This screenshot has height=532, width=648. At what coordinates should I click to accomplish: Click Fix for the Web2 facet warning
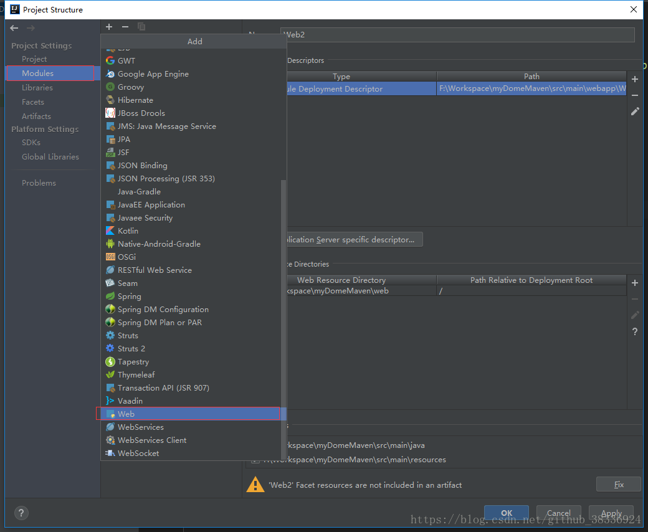pyautogui.click(x=619, y=485)
